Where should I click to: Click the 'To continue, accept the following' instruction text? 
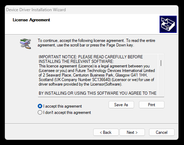pos(96,43)
